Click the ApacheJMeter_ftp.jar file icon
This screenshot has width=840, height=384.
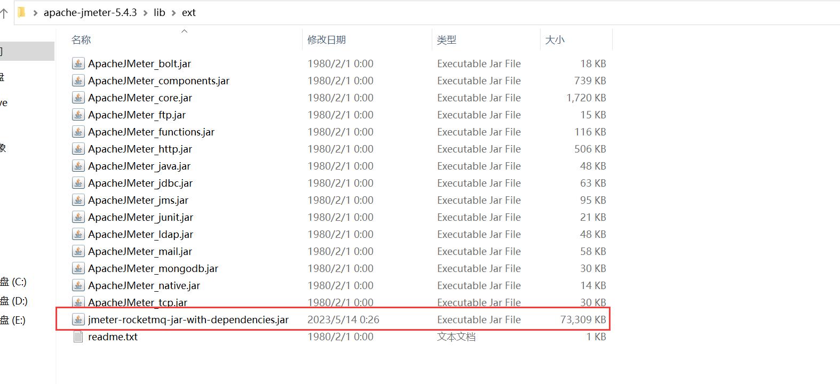(x=78, y=115)
